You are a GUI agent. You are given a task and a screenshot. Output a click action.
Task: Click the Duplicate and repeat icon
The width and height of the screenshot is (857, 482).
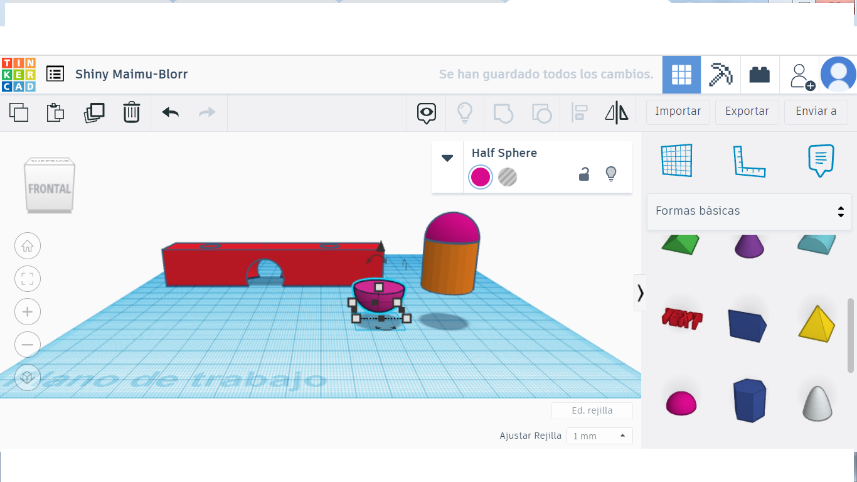click(x=94, y=112)
